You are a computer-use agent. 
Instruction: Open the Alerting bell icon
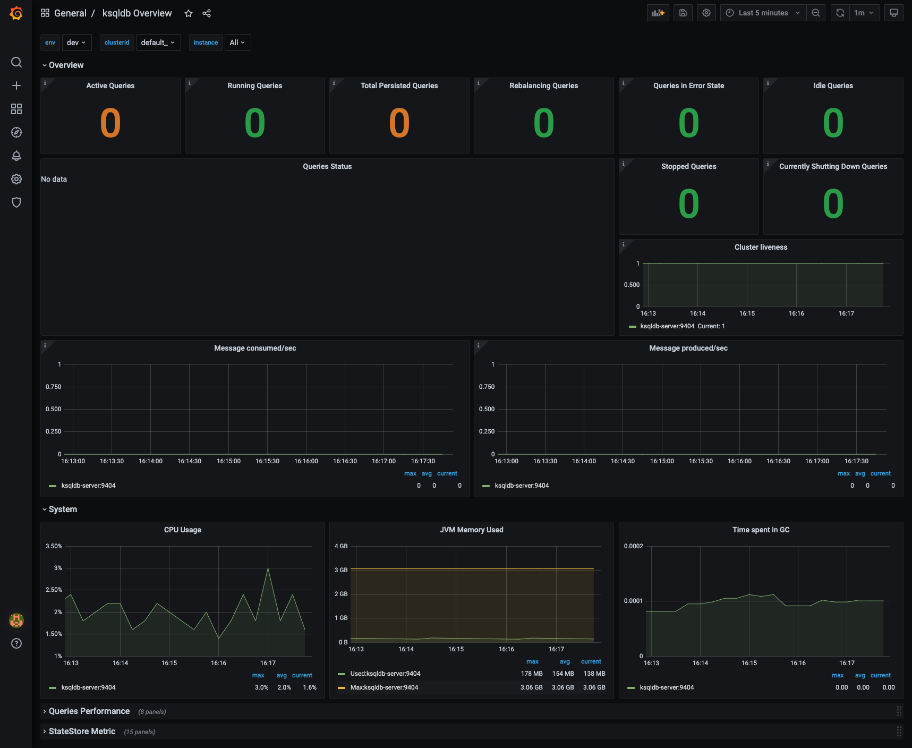coord(16,156)
